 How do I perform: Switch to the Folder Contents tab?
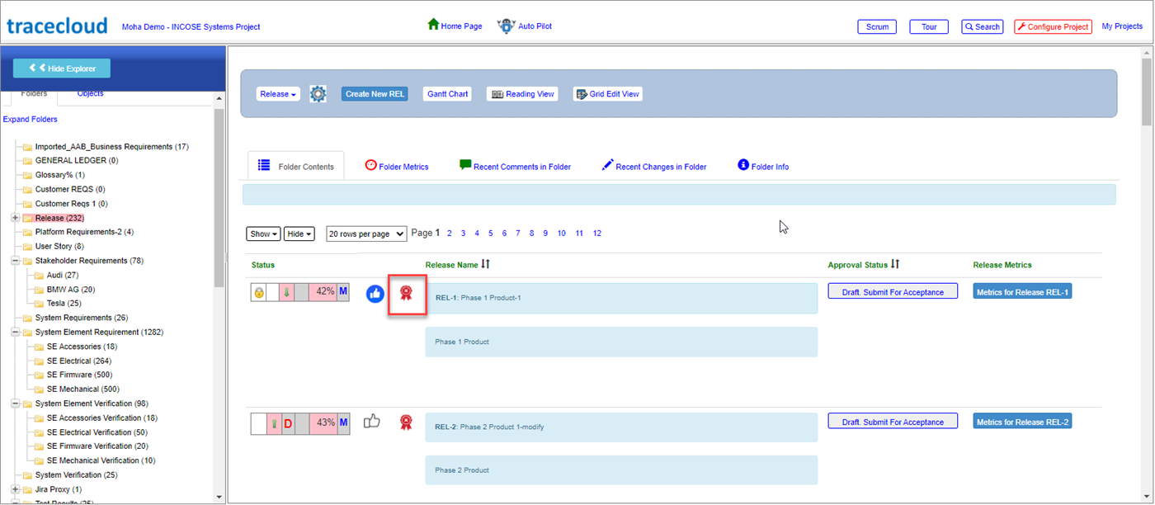[296, 166]
